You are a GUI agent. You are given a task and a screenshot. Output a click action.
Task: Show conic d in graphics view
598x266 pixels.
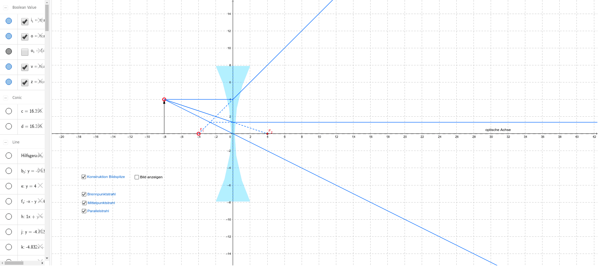tap(9, 126)
